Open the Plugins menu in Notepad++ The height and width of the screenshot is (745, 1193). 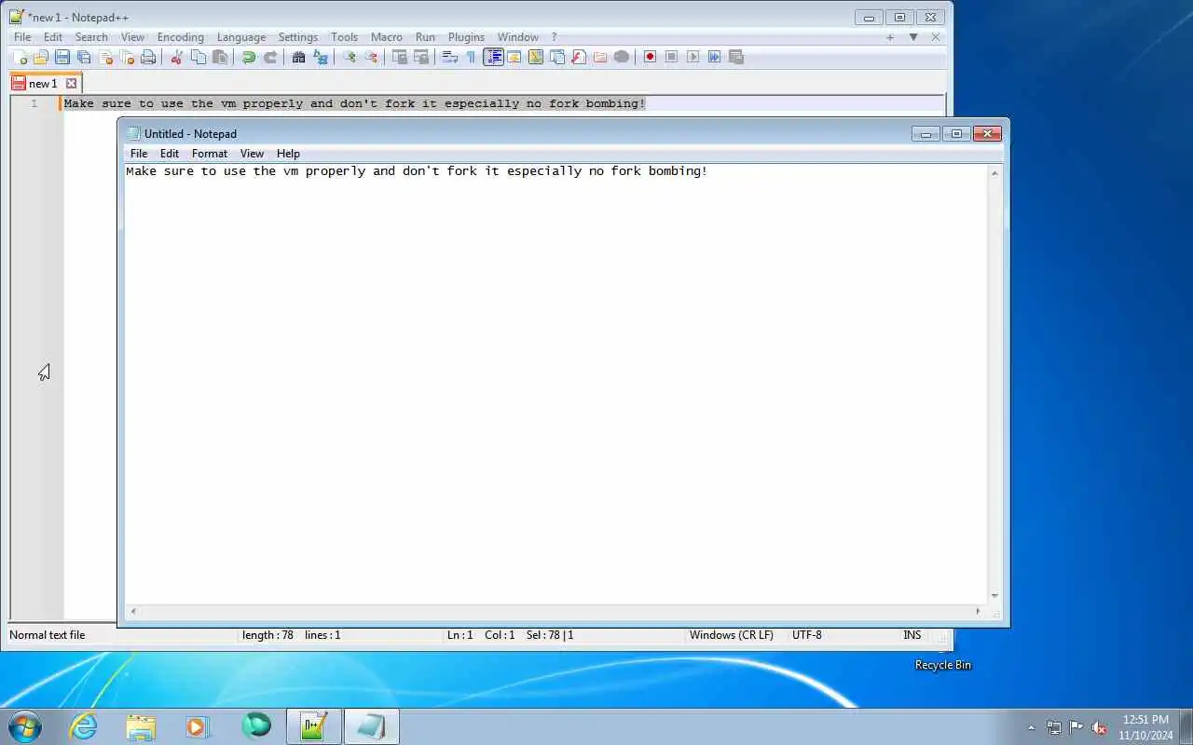[466, 37]
